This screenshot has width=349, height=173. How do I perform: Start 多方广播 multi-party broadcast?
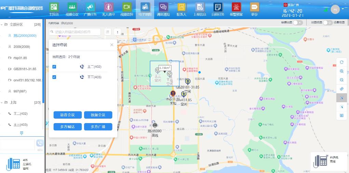[98, 127]
